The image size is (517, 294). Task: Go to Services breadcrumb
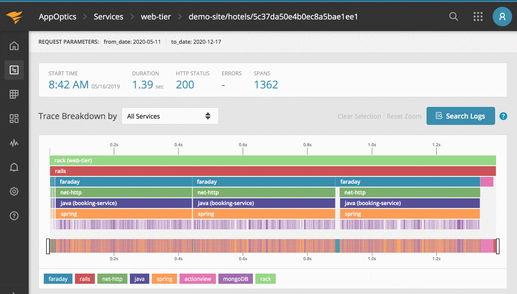[x=108, y=17]
